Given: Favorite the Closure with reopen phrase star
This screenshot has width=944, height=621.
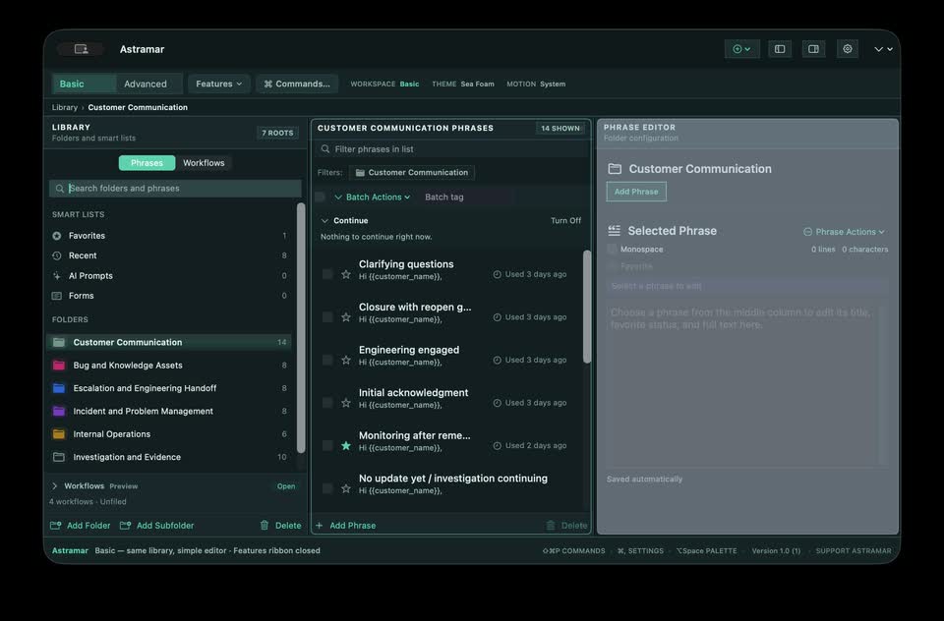Looking at the screenshot, I should pos(346,317).
